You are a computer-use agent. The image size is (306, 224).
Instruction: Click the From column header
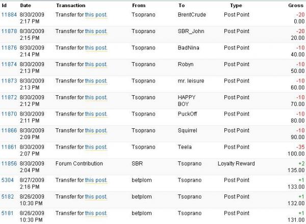(138, 5)
